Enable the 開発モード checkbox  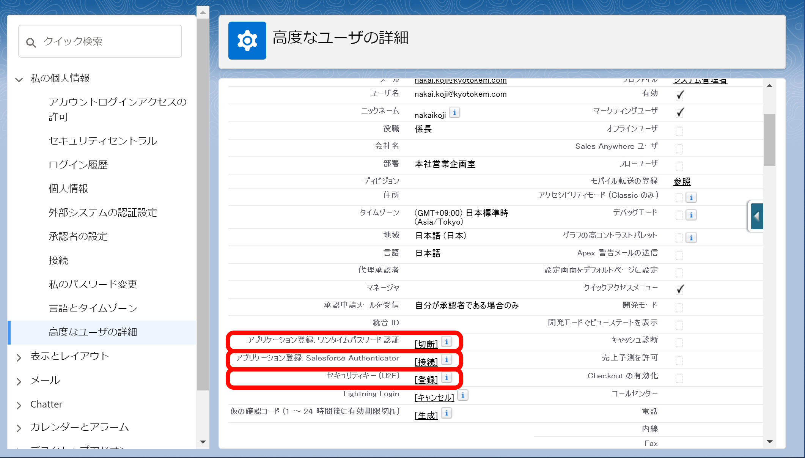click(x=679, y=308)
